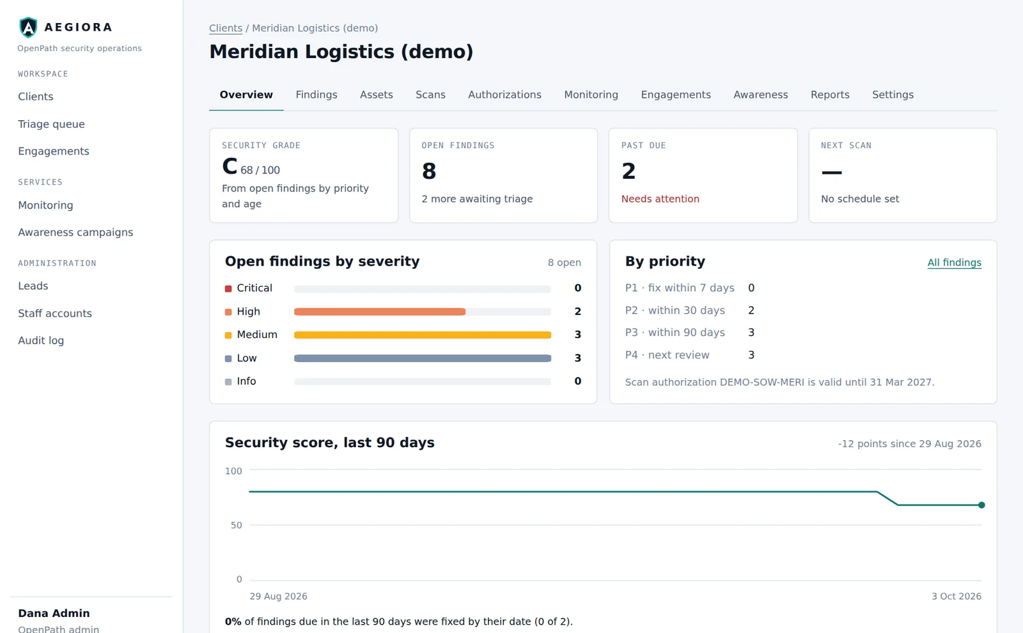Click the All findings link
The width and height of the screenshot is (1023, 633).
tap(954, 263)
